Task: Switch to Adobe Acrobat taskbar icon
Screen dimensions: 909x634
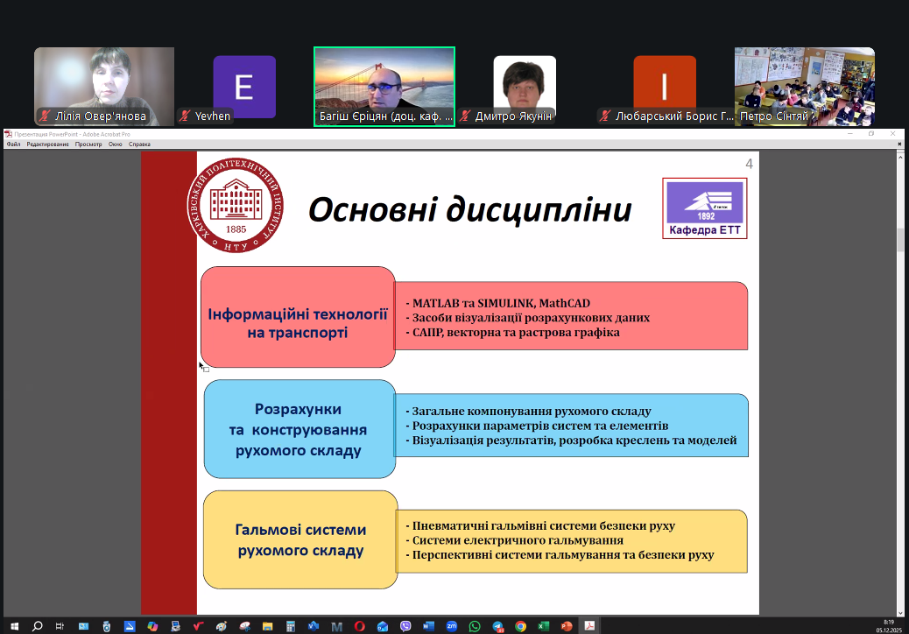Action: [589, 626]
